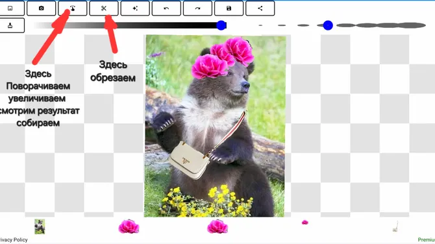
Task: Select the bear photo layer thumbnail
Action: pyautogui.click(x=40, y=226)
